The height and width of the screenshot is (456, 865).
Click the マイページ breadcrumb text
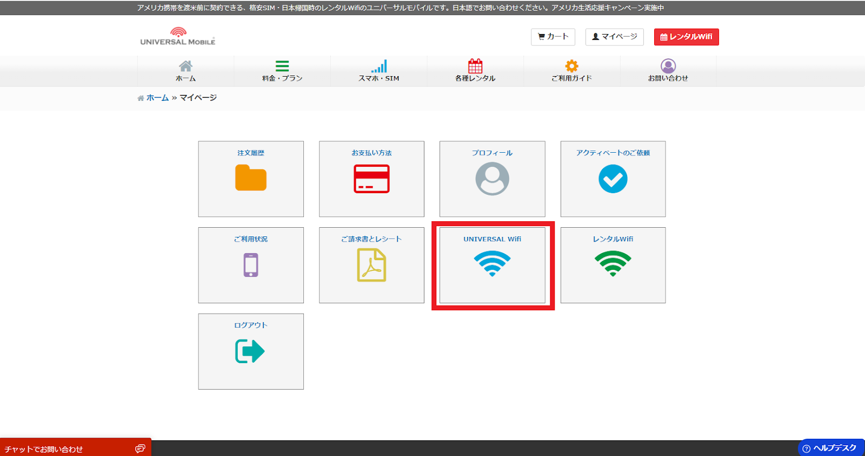tap(198, 98)
